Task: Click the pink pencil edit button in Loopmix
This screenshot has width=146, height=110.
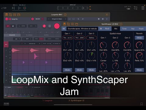Action: point(44,26)
